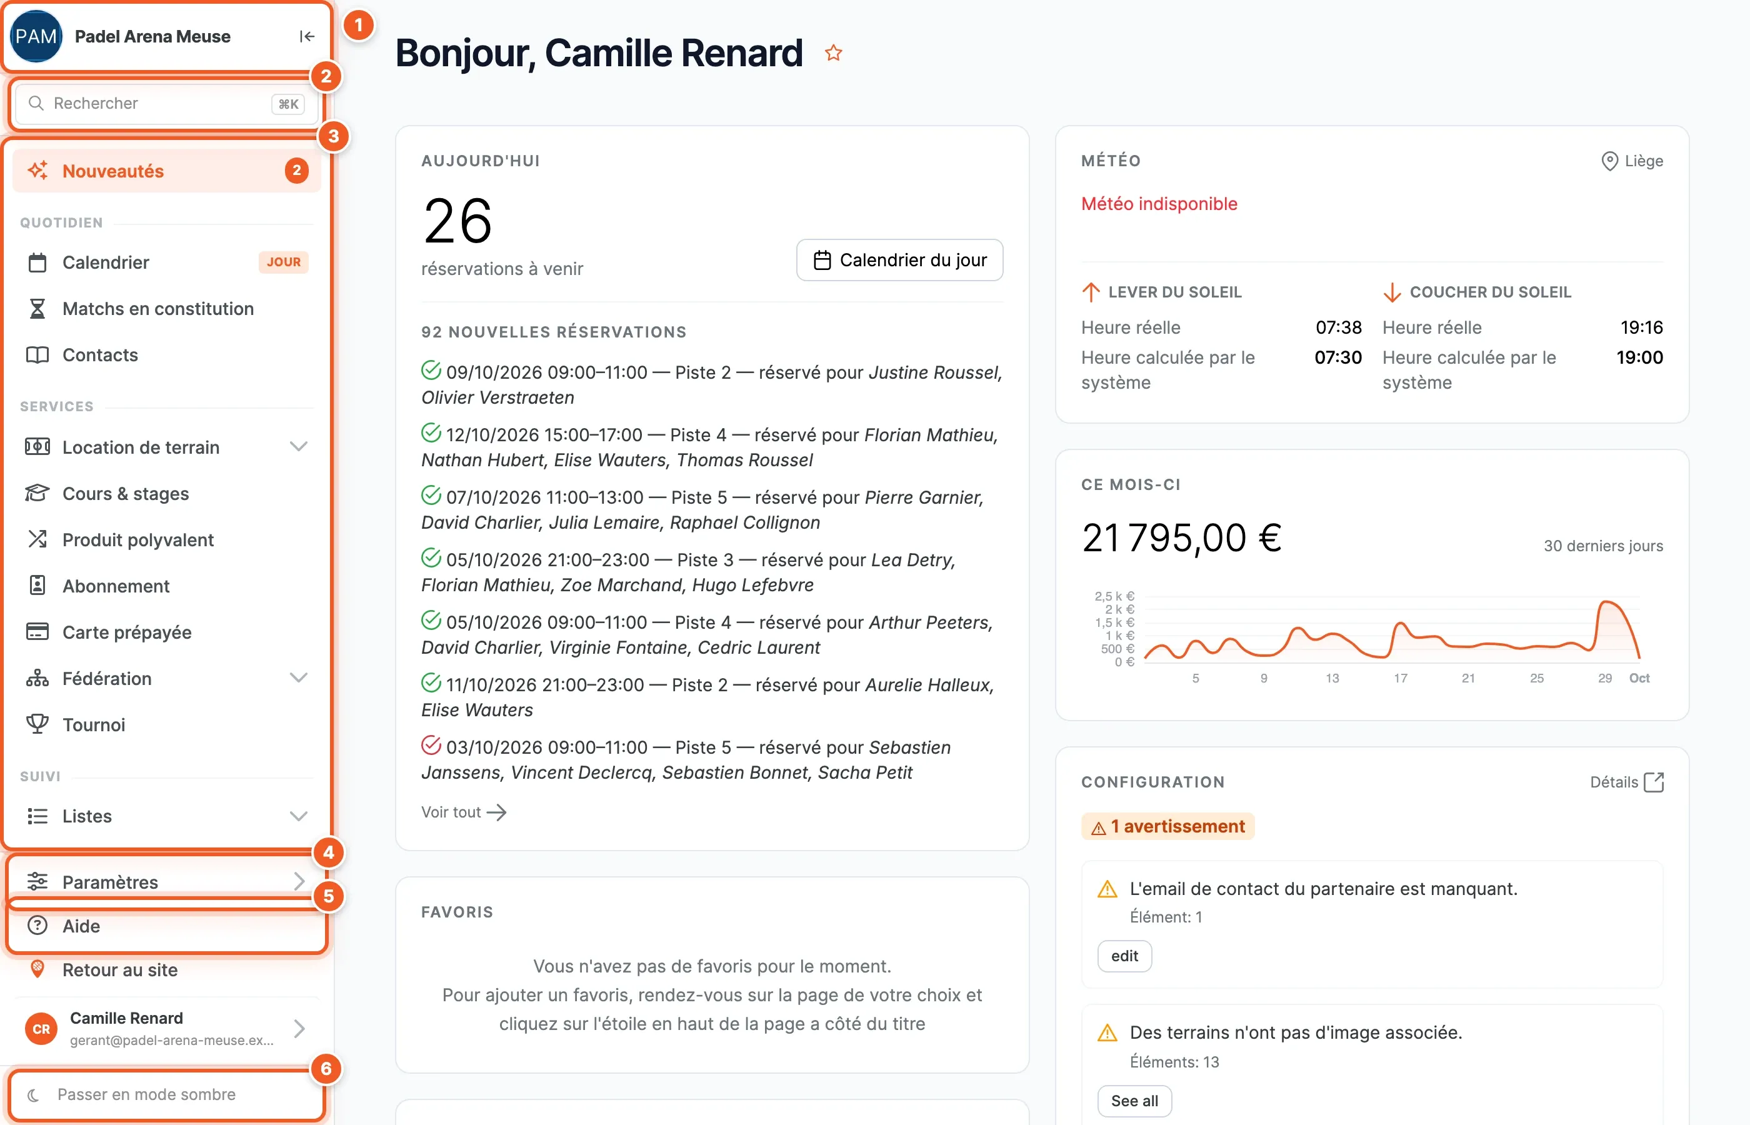Click the hourglass icon for Matchs en constitution

(x=37, y=309)
